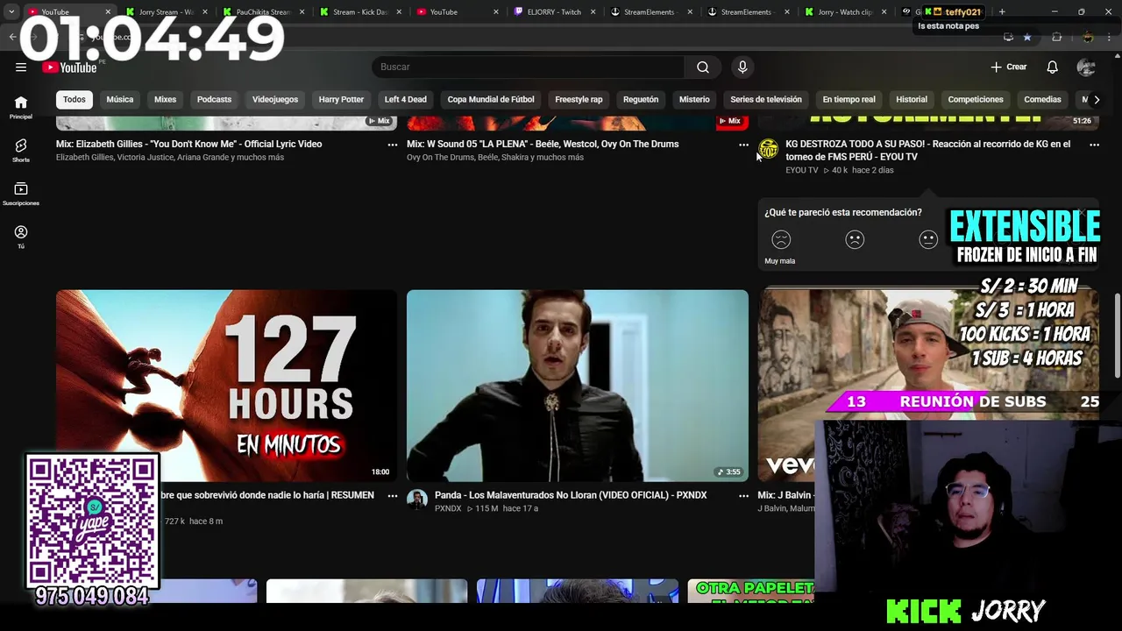This screenshot has height=631, width=1122.
Task: Open options for 127 Hours resumen video
Action: pyautogui.click(x=392, y=496)
